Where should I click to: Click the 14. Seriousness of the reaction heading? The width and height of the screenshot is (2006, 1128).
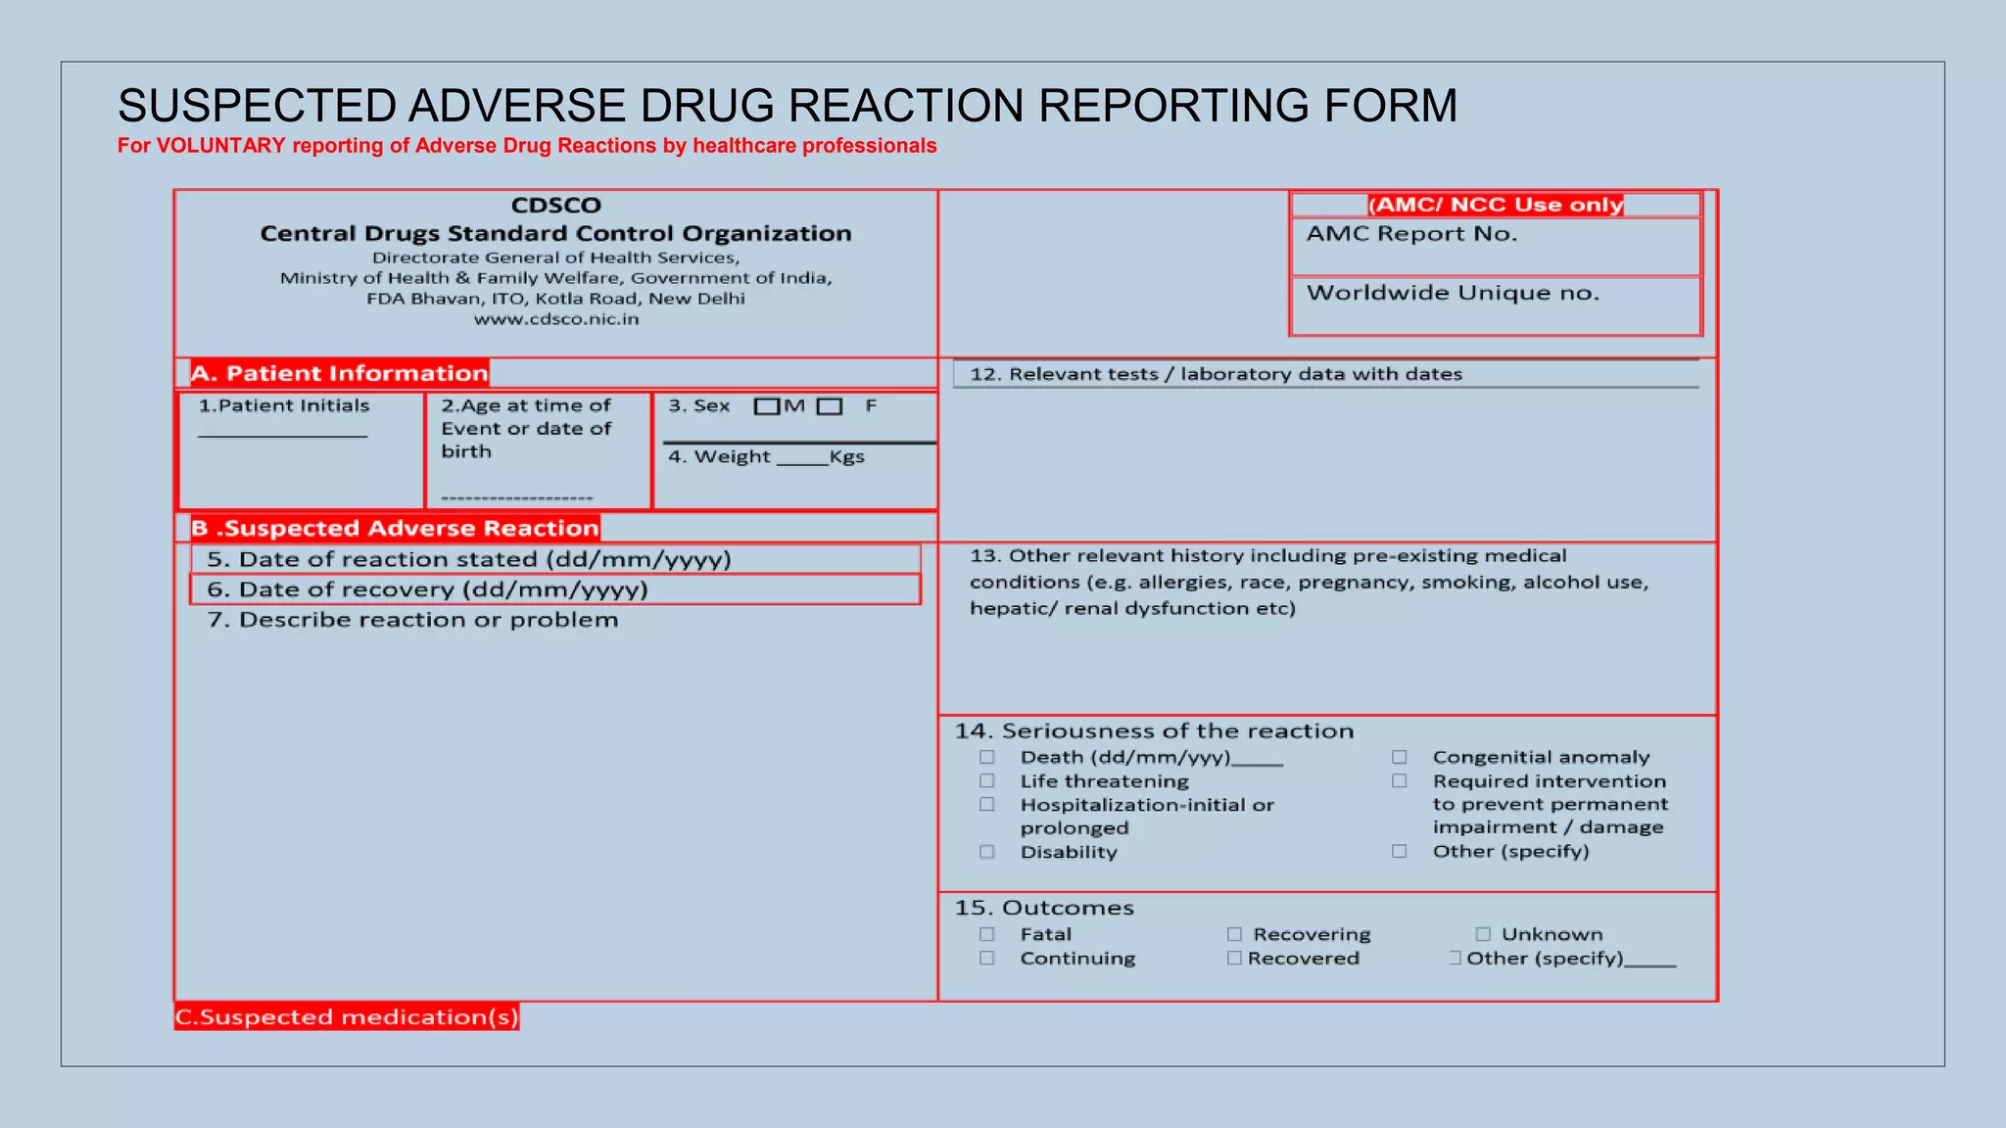(1154, 731)
